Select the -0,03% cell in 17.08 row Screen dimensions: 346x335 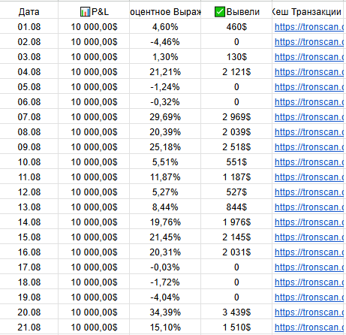point(165,267)
